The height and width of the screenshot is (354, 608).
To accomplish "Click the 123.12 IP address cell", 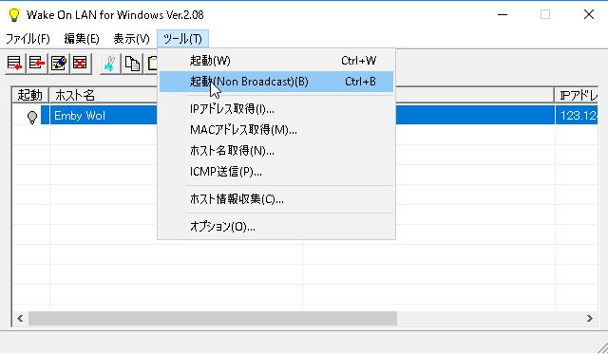I will [x=577, y=116].
